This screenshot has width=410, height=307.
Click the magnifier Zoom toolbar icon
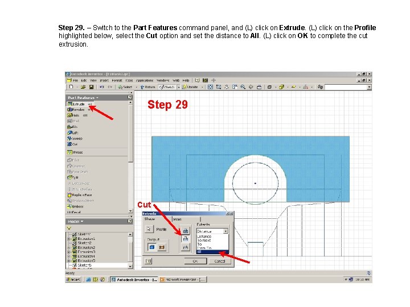[243, 87]
